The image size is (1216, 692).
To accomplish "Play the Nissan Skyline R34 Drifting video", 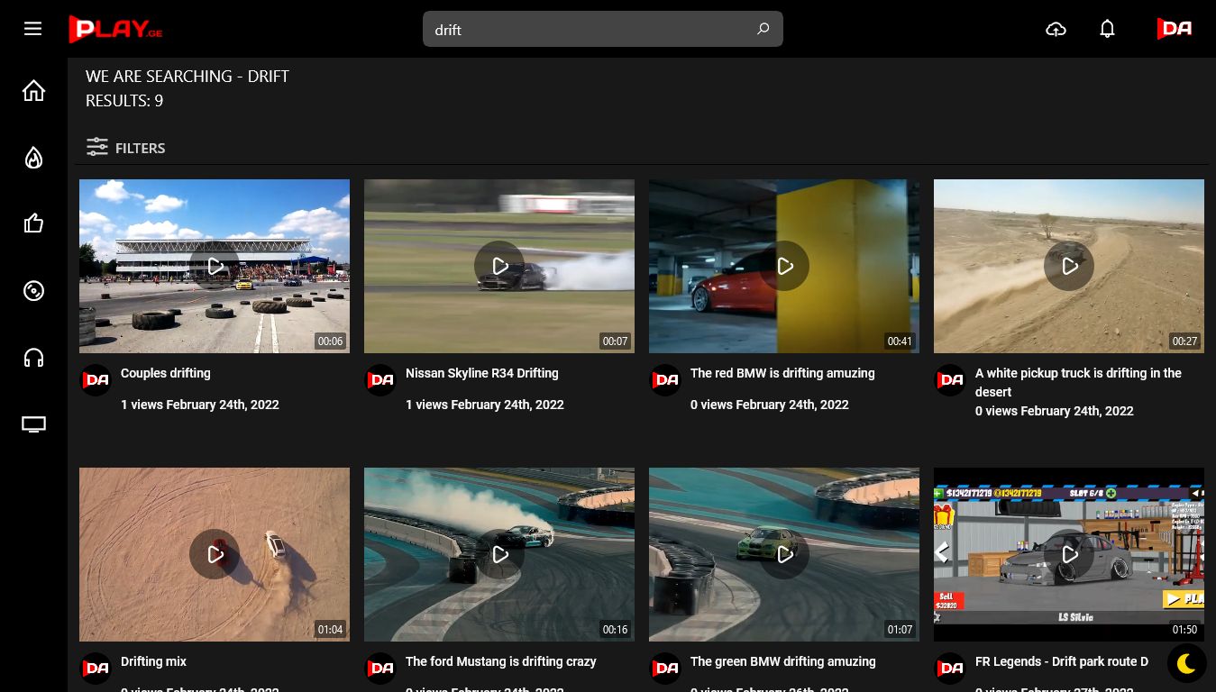I will point(499,266).
